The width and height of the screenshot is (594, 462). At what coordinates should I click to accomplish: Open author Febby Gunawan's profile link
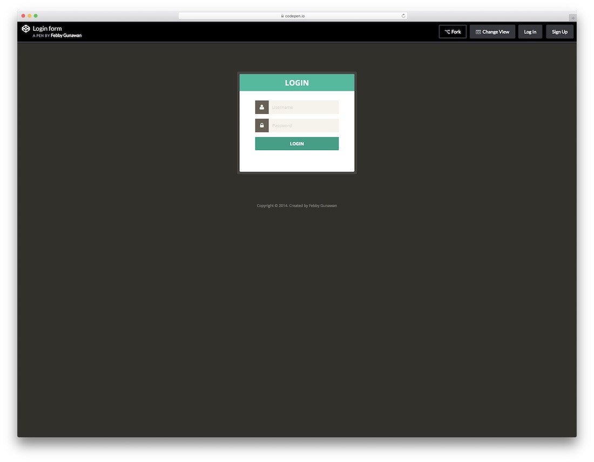coord(66,36)
